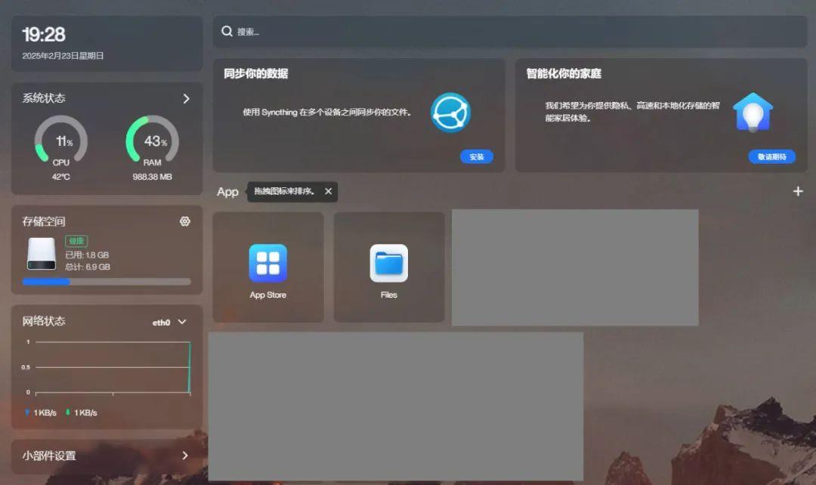This screenshot has width=816, height=485.
Task: Add a new app with the plus icon
Action: 798,191
